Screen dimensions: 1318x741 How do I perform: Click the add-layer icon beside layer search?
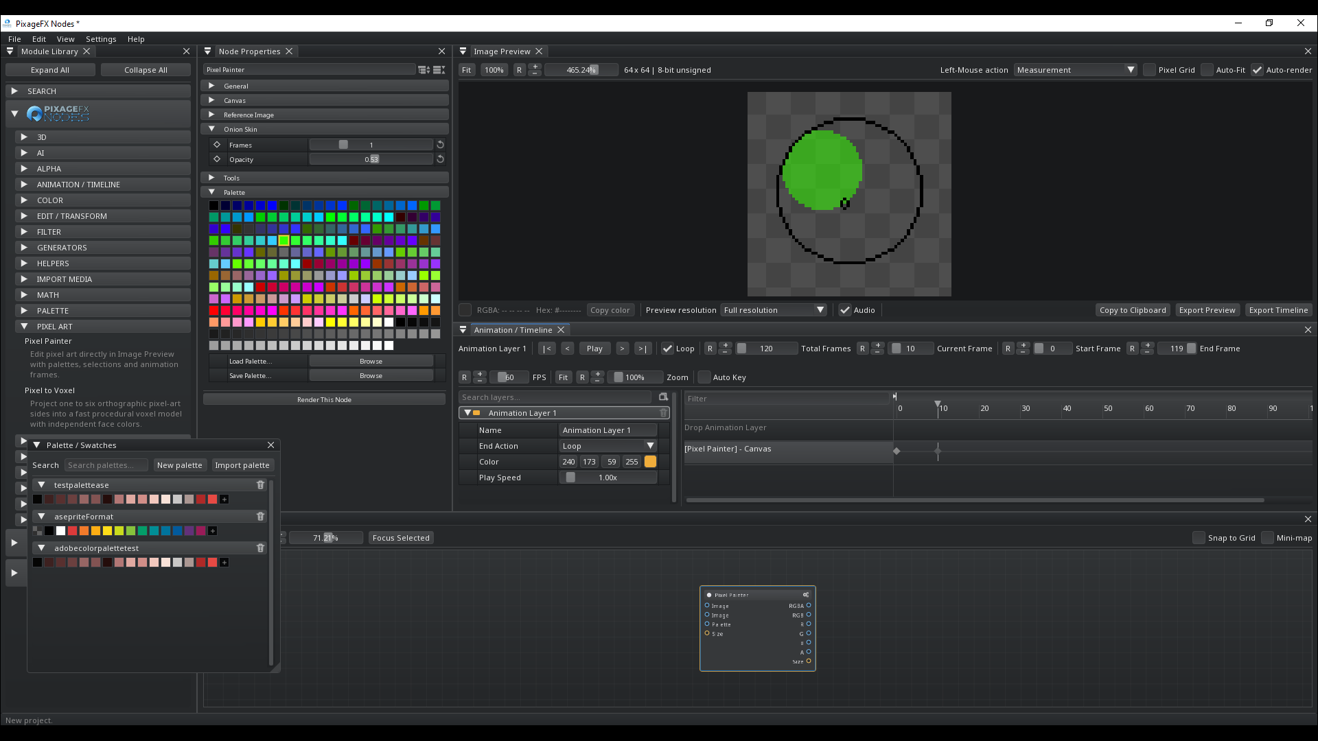point(663,397)
